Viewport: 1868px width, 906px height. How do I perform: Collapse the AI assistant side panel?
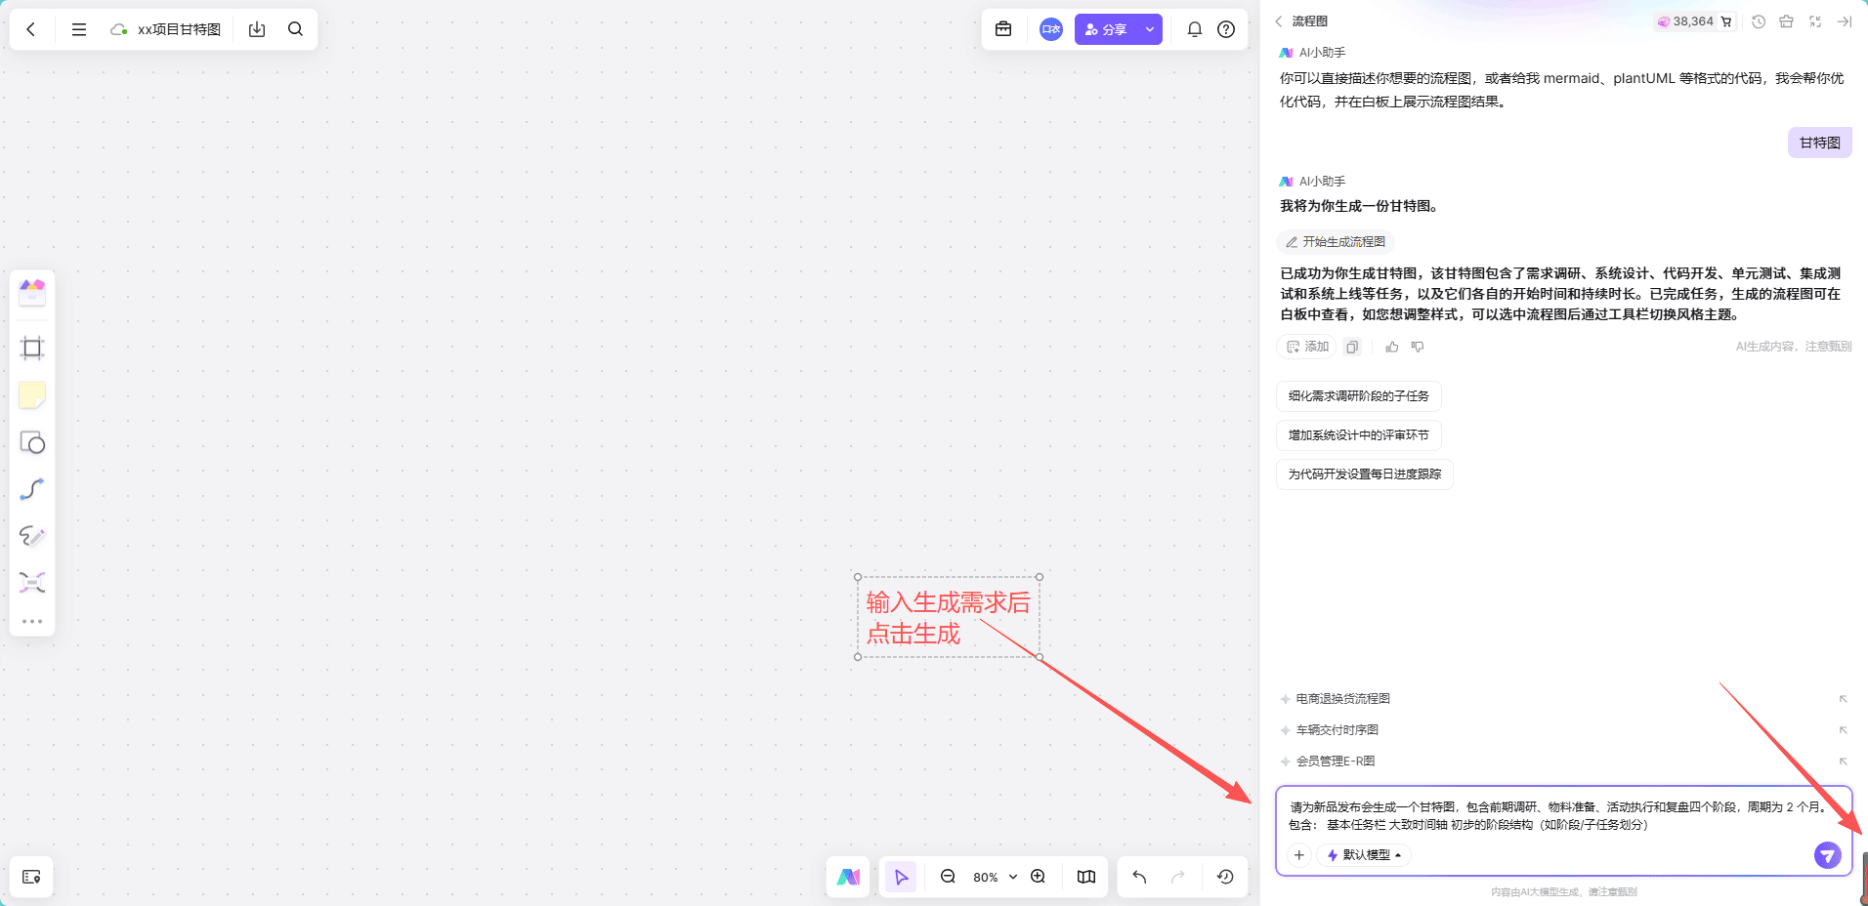(1845, 21)
